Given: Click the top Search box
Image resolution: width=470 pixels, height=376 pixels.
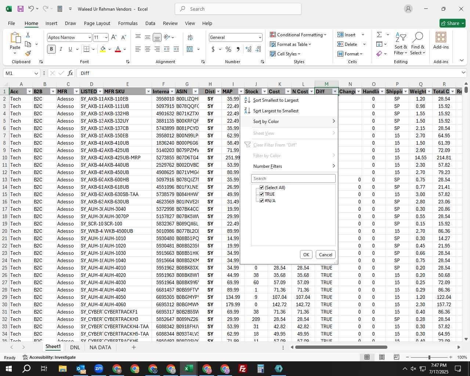Looking at the screenshot, I should tap(238, 9).
